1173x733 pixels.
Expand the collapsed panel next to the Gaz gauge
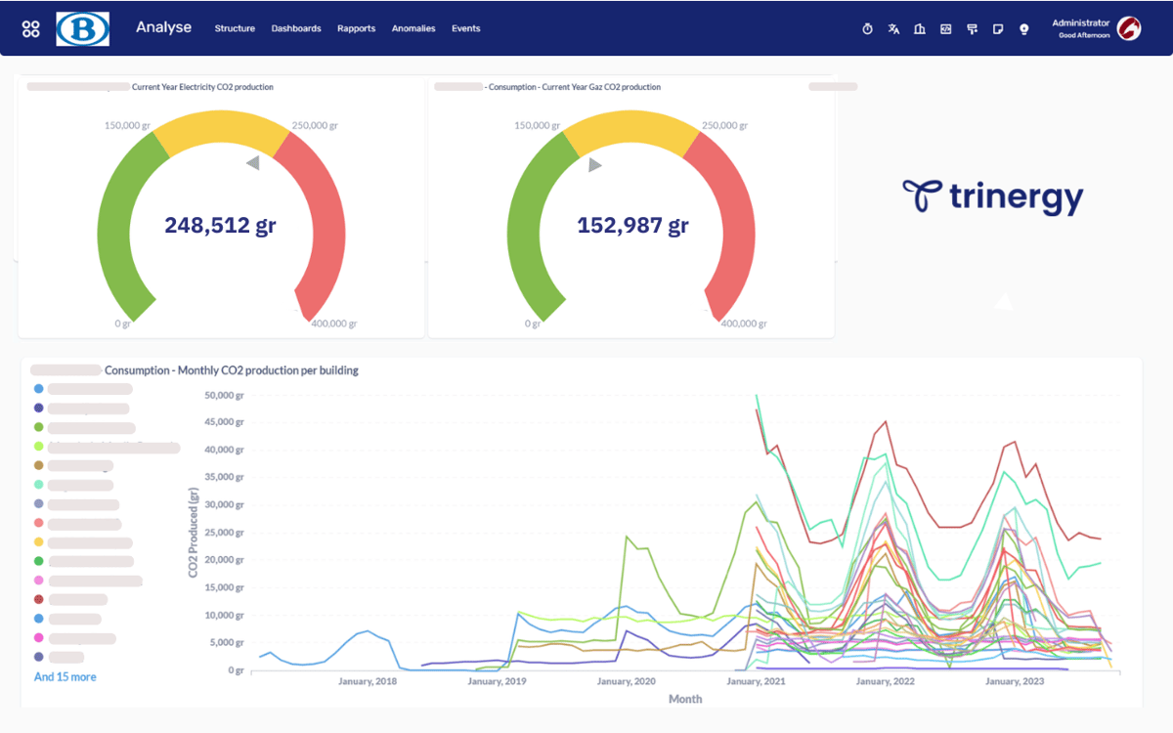[x=833, y=86]
